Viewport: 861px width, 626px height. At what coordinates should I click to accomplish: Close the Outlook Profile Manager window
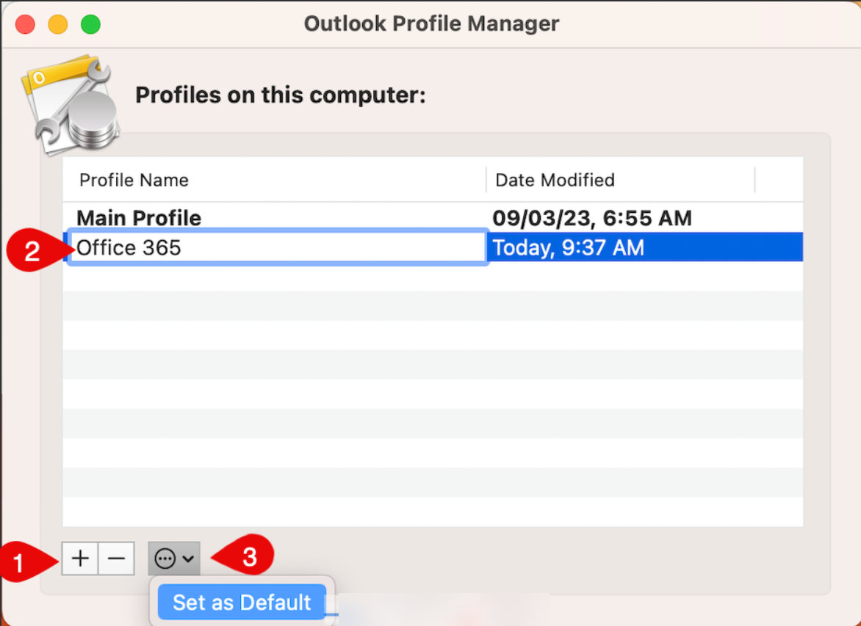(25, 24)
